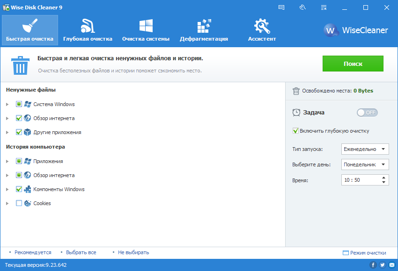The height and width of the screenshot is (271, 398).
Task: Decrease the Время value with down arrow
Action: [383, 182]
